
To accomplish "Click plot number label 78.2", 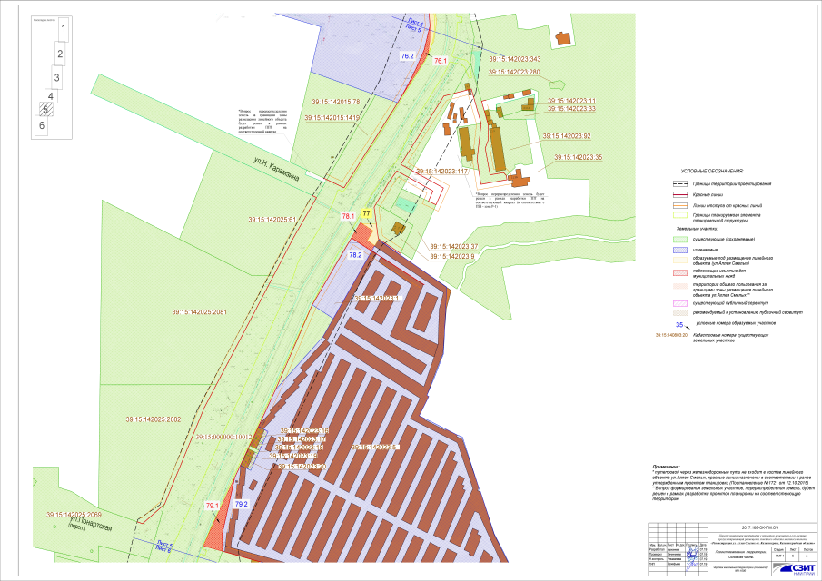I will point(355,256).
